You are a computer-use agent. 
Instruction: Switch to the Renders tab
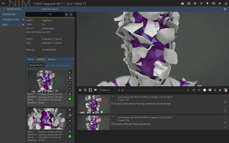tap(52, 59)
